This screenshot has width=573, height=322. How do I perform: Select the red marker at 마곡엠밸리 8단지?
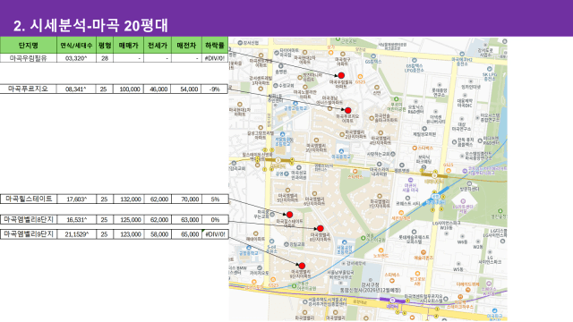tap(321, 229)
